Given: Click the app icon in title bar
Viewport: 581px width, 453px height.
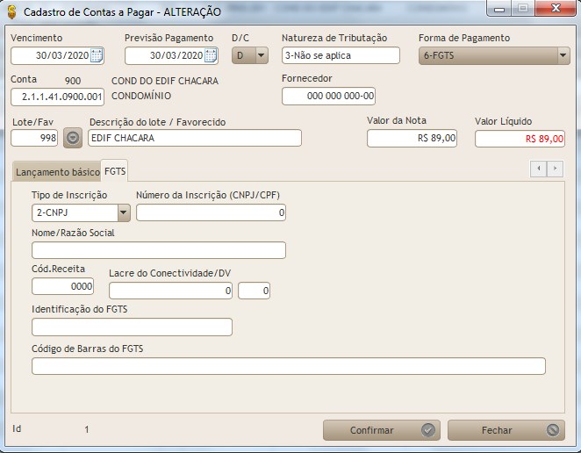Looking at the screenshot, I should click(x=11, y=12).
